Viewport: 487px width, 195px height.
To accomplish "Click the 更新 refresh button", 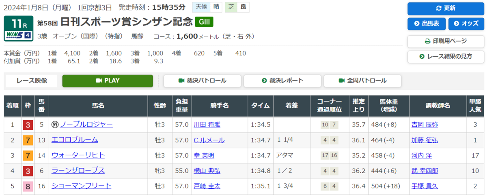I will pos(446,8).
